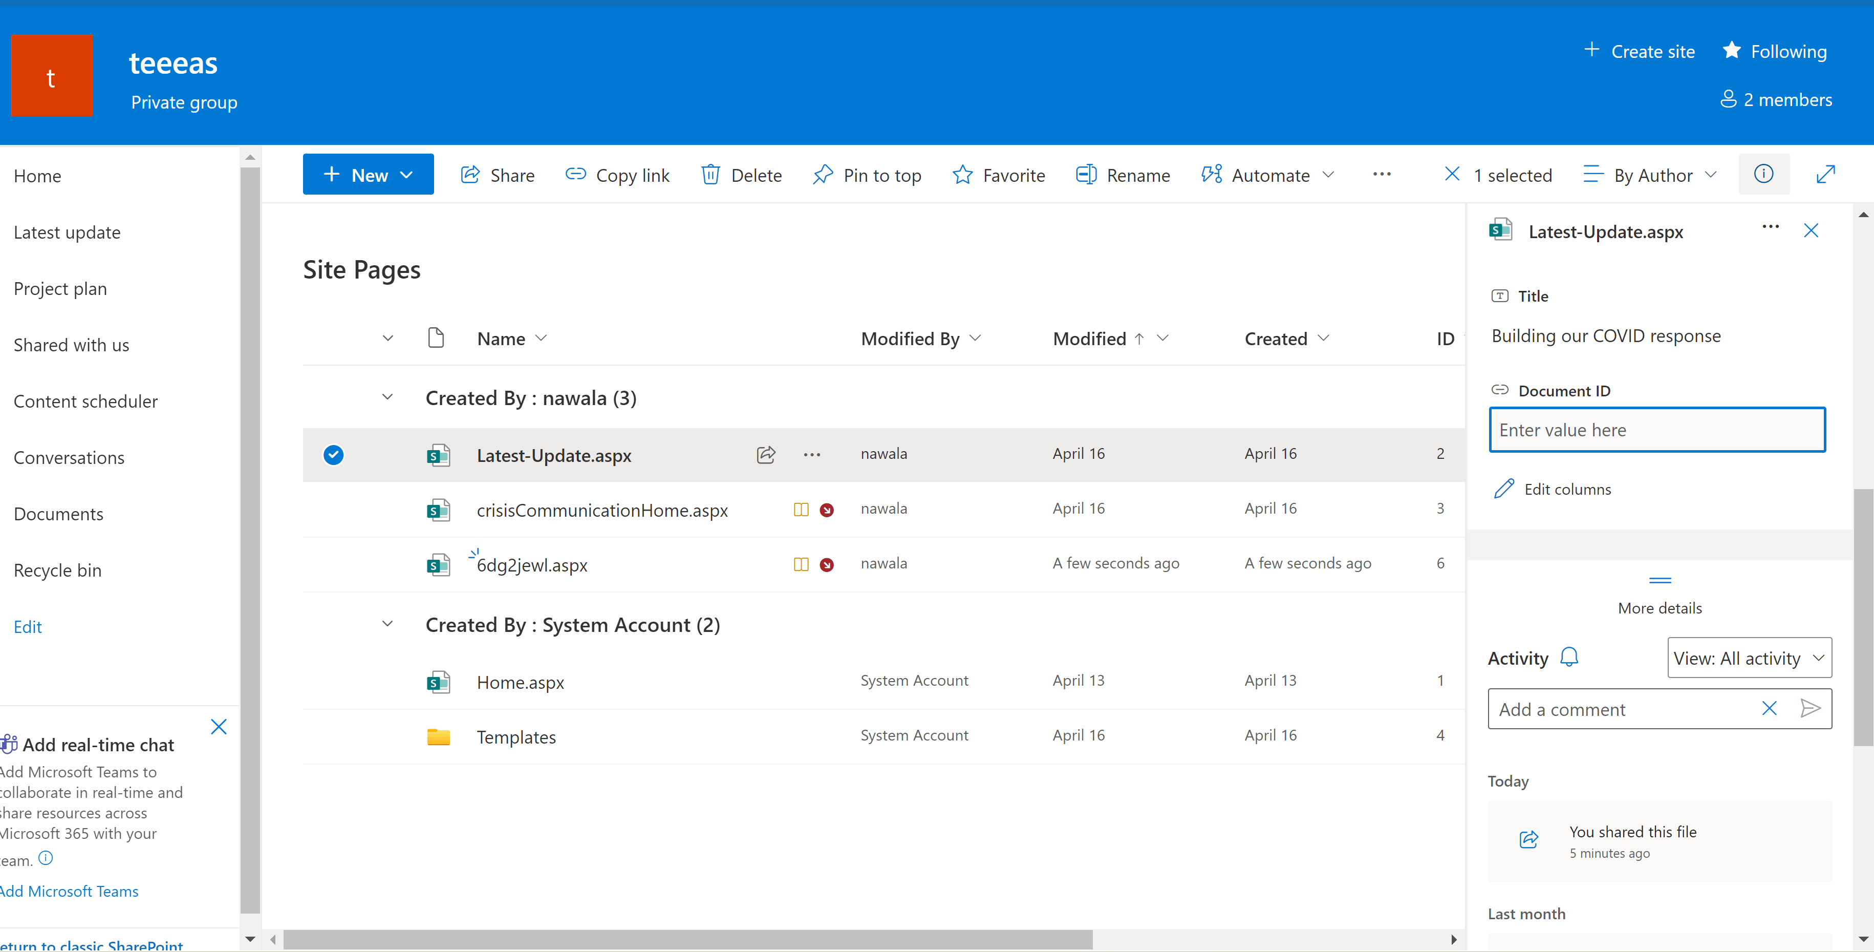Image resolution: width=1874 pixels, height=952 pixels.
Task: Open Recycle bin navigation item
Action: 57,570
